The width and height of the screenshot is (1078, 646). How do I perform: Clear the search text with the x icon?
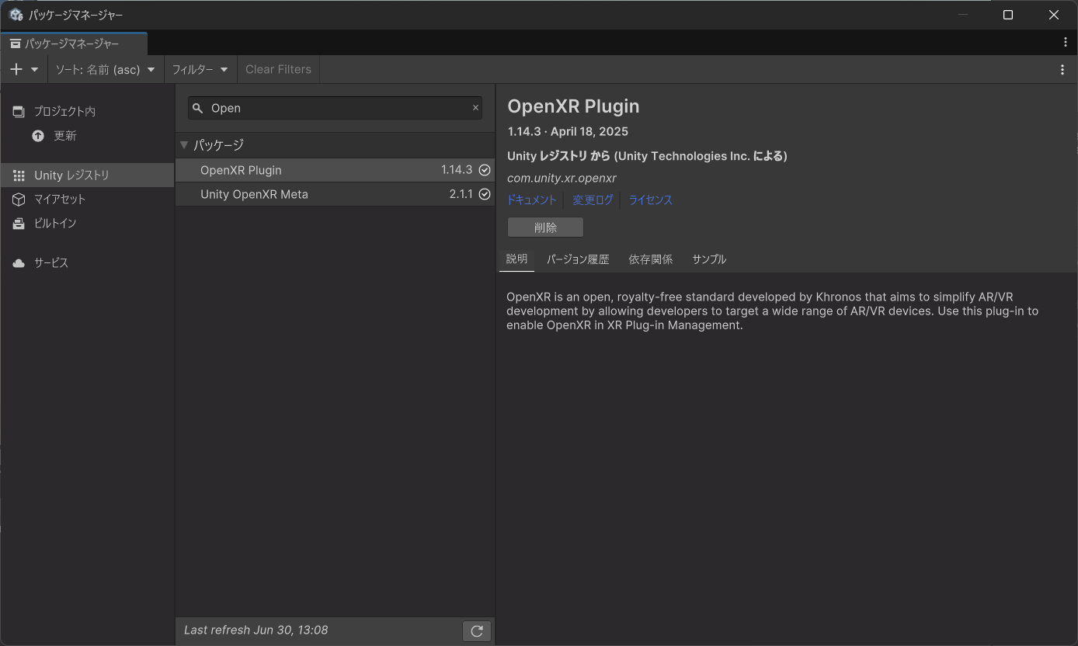point(475,108)
